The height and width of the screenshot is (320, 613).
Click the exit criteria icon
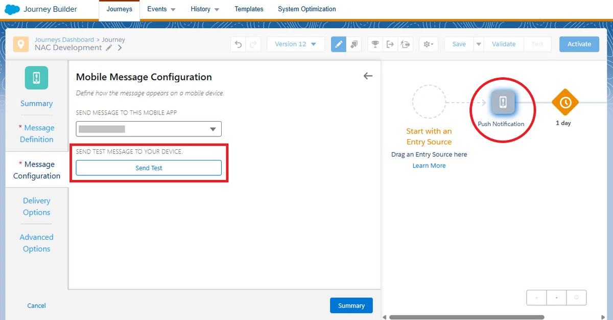coord(390,44)
